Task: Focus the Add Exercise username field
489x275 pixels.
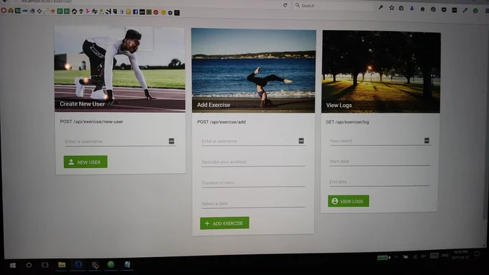Action: coord(253,141)
